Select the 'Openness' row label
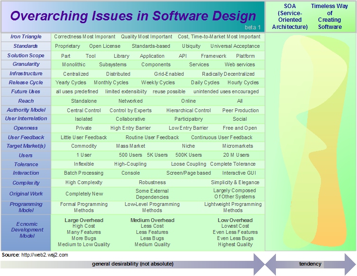Image resolution: width=357 pixels, height=276 pixels. pos(26,128)
